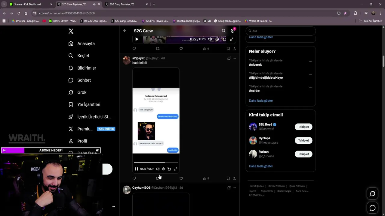Seek on haddini bil video progress bar
385x216 pixels.
click(156, 163)
